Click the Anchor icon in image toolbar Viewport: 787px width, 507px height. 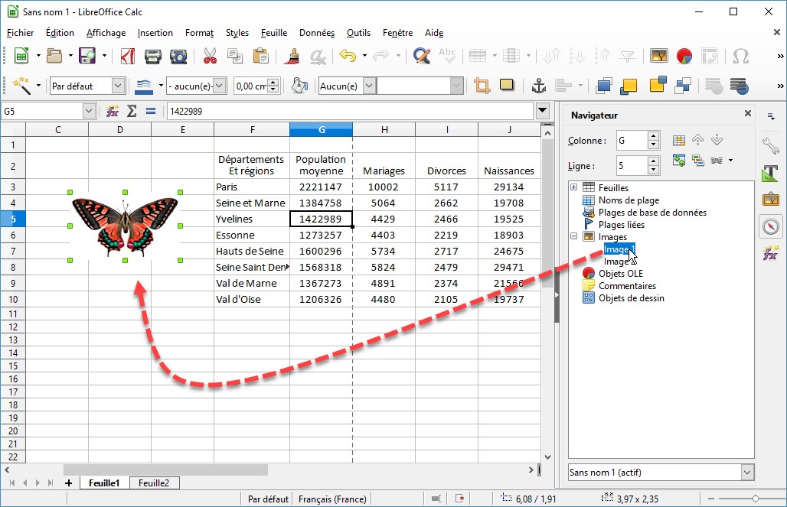[538, 86]
